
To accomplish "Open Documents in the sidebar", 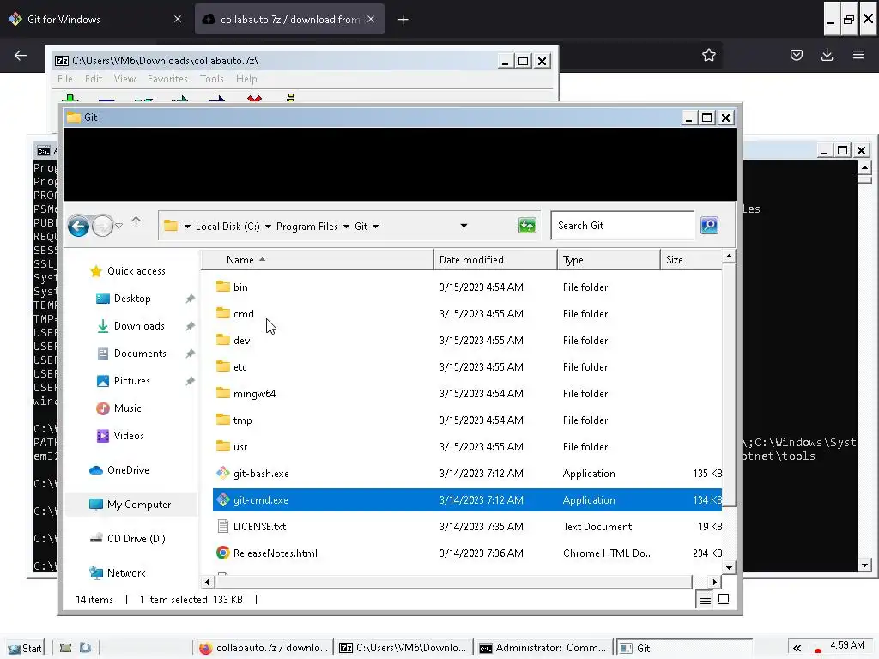I will point(140,354).
